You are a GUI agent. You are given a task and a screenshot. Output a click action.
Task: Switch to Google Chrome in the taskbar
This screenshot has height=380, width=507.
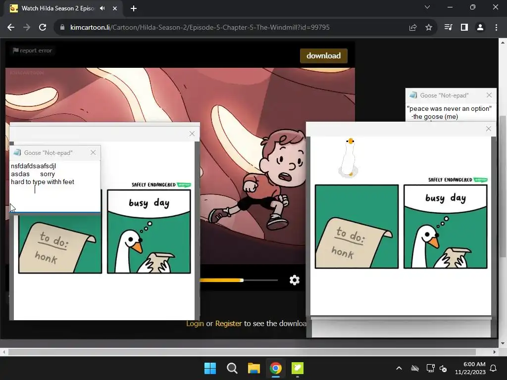pyautogui.click(x=275, y=368)
